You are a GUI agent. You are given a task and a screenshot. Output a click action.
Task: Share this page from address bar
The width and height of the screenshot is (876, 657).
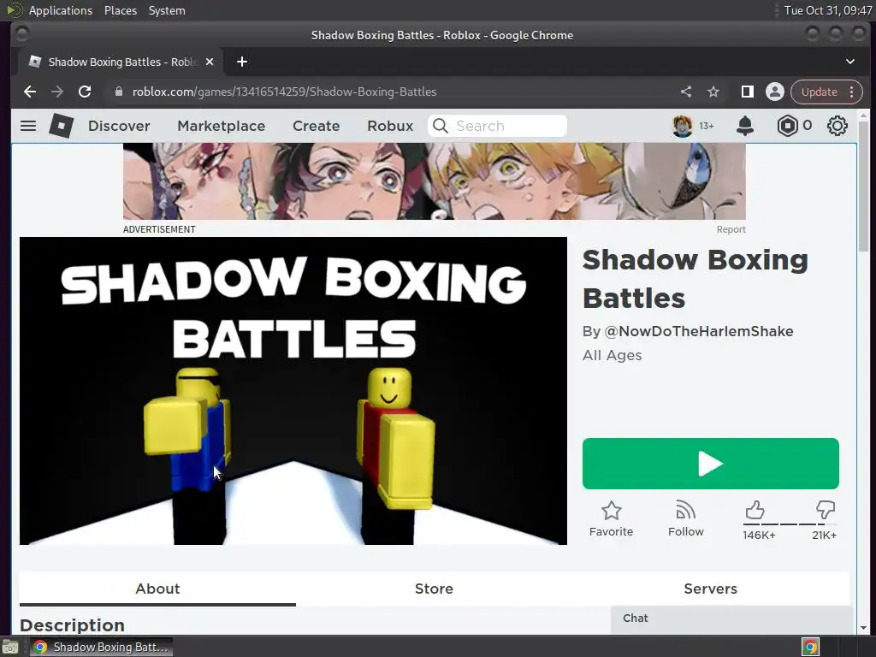coord(686,92)
